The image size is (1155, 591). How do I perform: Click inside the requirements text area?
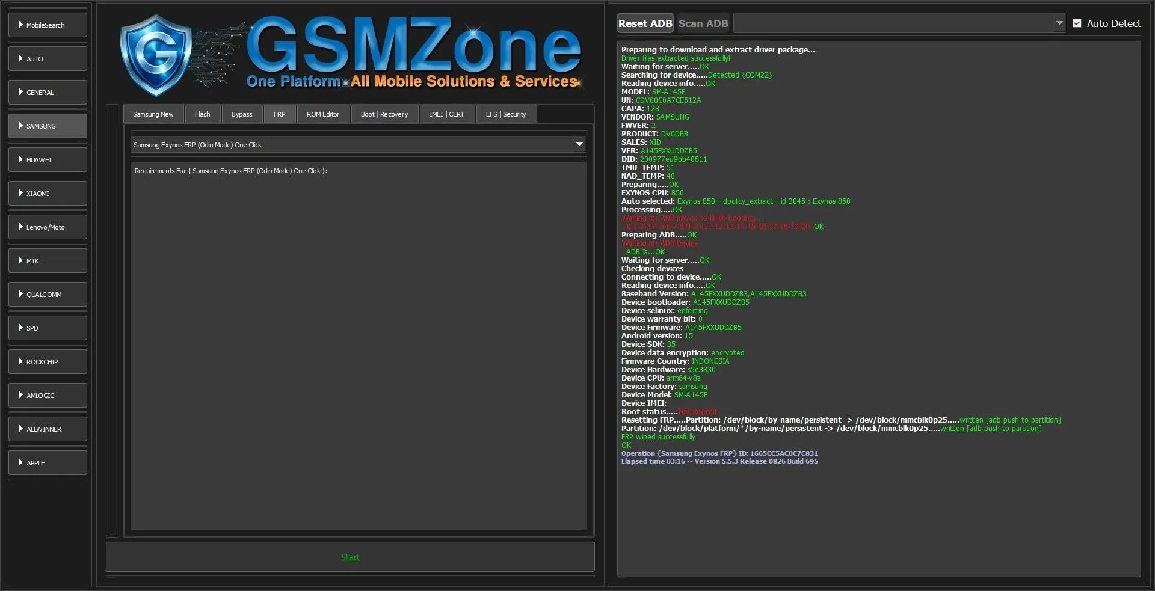[359, 346]
